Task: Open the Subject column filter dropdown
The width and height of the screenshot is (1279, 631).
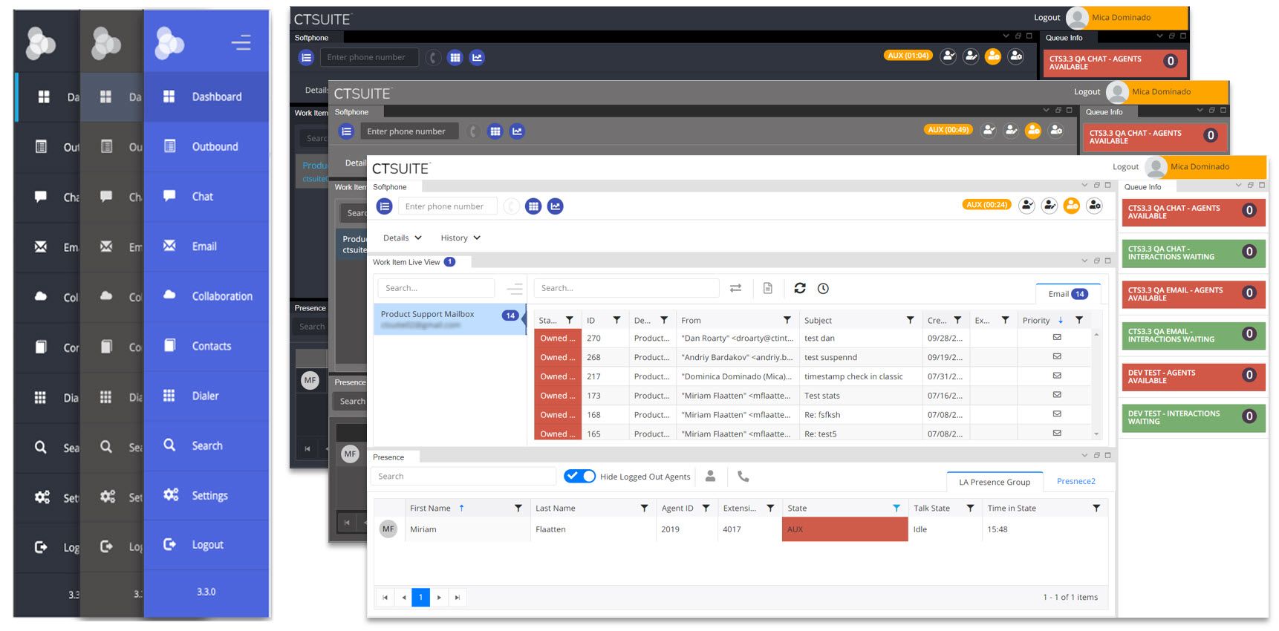Action: click(910, 321)
